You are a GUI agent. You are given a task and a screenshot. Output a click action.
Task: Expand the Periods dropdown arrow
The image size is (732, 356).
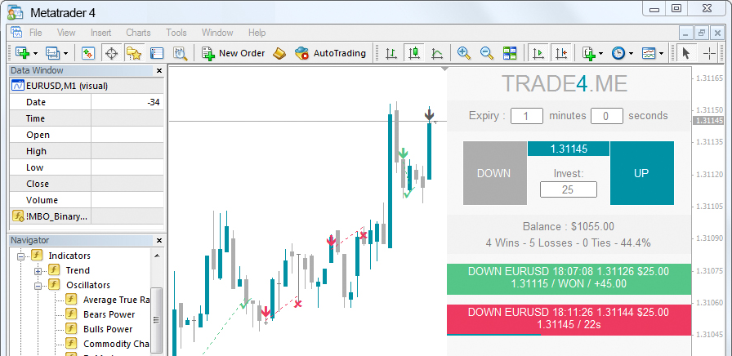(x=632, y=54)
